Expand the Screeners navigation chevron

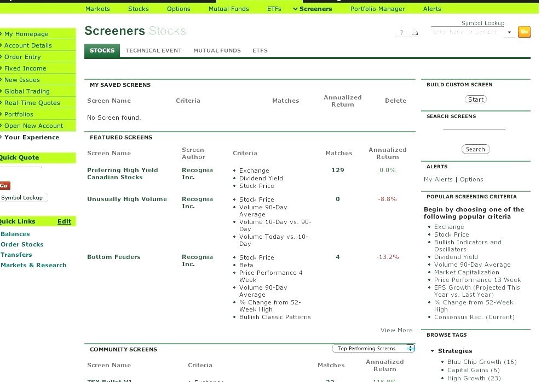tap(295, 9)
